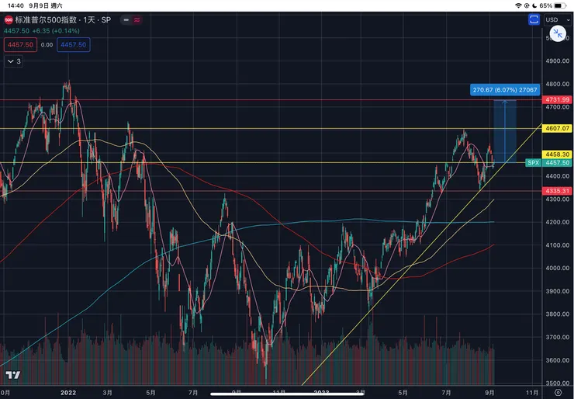The image size is (574, 399).
Task: Click the Wi-Fi status icon
Action: click(x=518, y=5)
